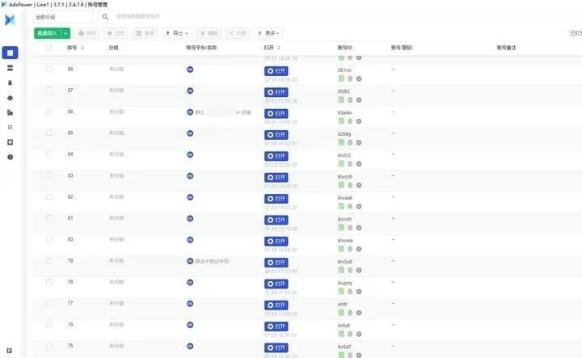Click the blue 打开 button in row 82
The width and height of the screenshot is (582, 358).
coord(276,199)
